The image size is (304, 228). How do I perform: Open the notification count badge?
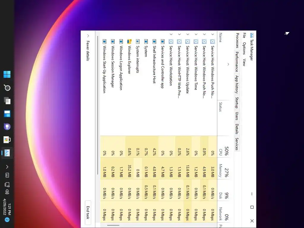(7, 220)
